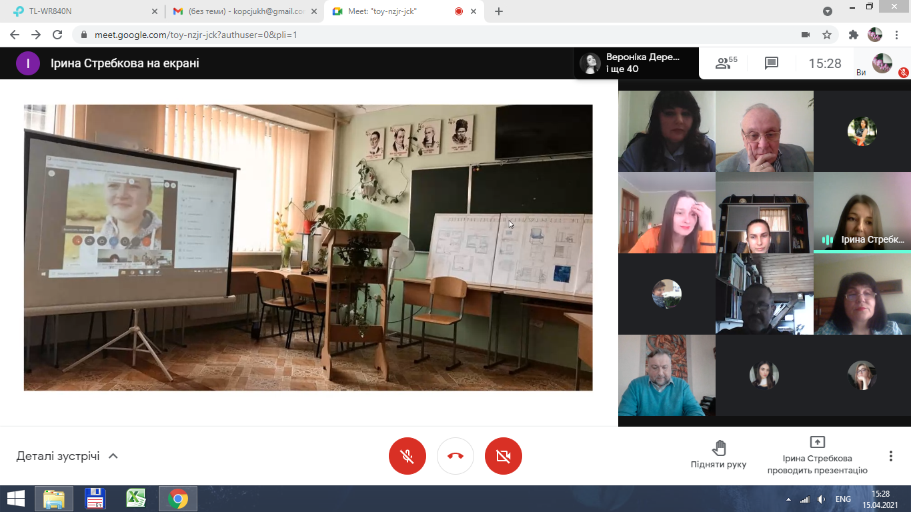Bookmark this page with star icon
The height and width of the screenshot is (512, 911).
point(827,35)
